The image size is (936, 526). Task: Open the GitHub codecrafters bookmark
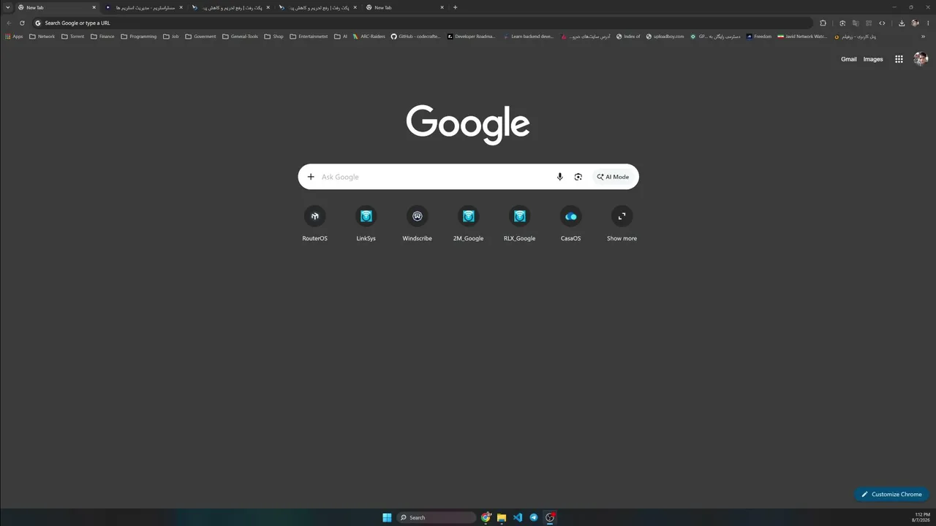coord(416,37)
